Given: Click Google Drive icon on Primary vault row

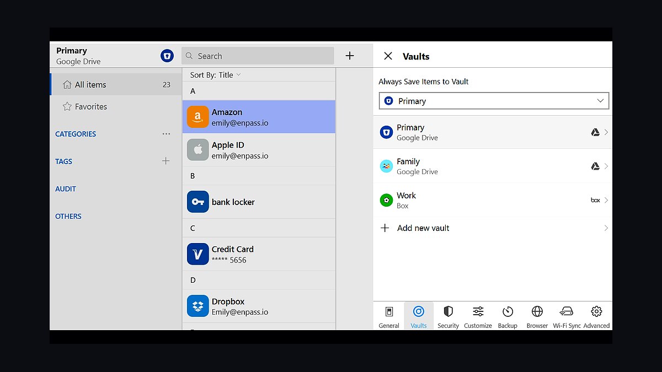Looking at the screenshot, I should pyautogui.click(x=595, y=132).
